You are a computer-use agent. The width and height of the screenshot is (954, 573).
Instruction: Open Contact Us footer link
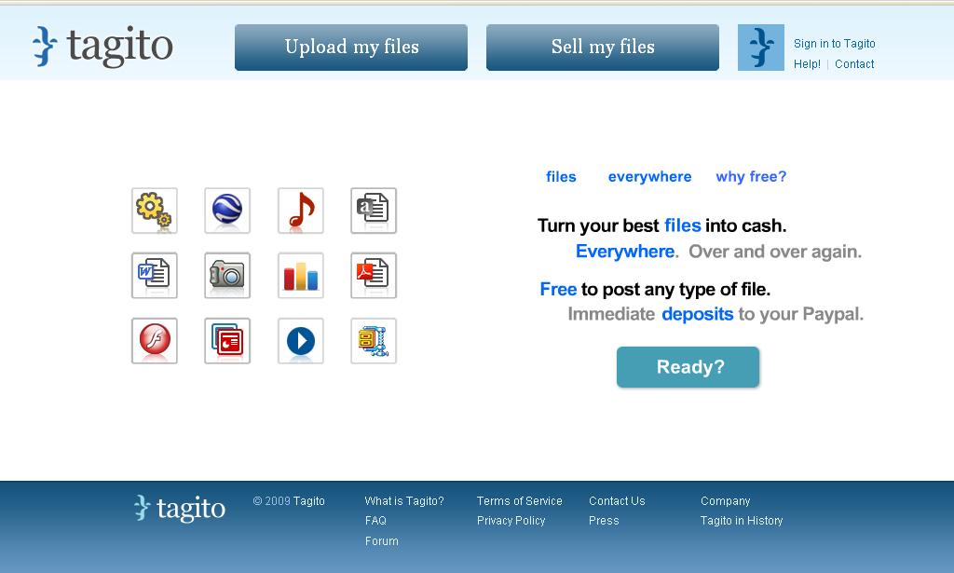tap(617, 500)
